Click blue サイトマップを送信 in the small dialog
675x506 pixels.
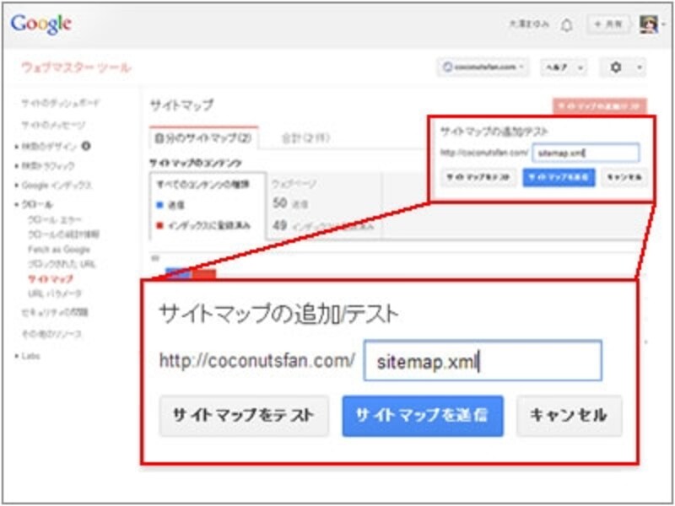(559, 177)
